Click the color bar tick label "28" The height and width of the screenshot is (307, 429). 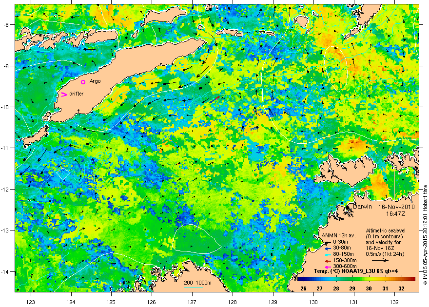pos(336,288)
